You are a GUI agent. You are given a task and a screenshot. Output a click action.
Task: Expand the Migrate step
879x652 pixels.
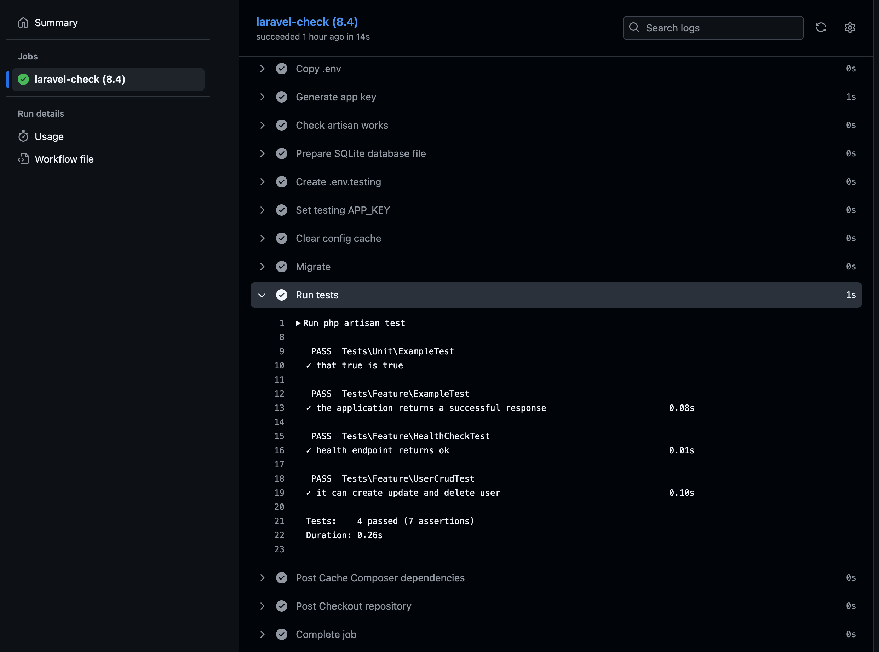click(263, 266)
